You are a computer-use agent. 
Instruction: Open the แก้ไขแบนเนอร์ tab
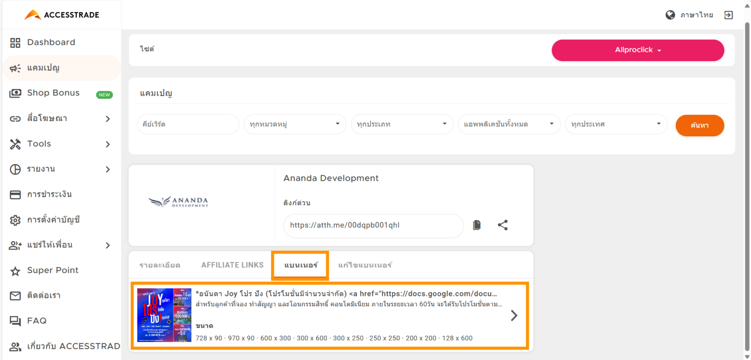coord(364,264)
